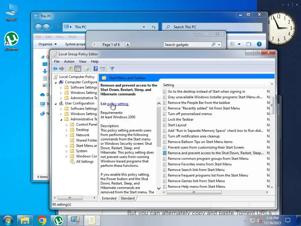Click policy icon beside Turn off notification area cleanup
The height and width of the screenshot is (226, 301).
pyautogui.click(x=165, y=136)
